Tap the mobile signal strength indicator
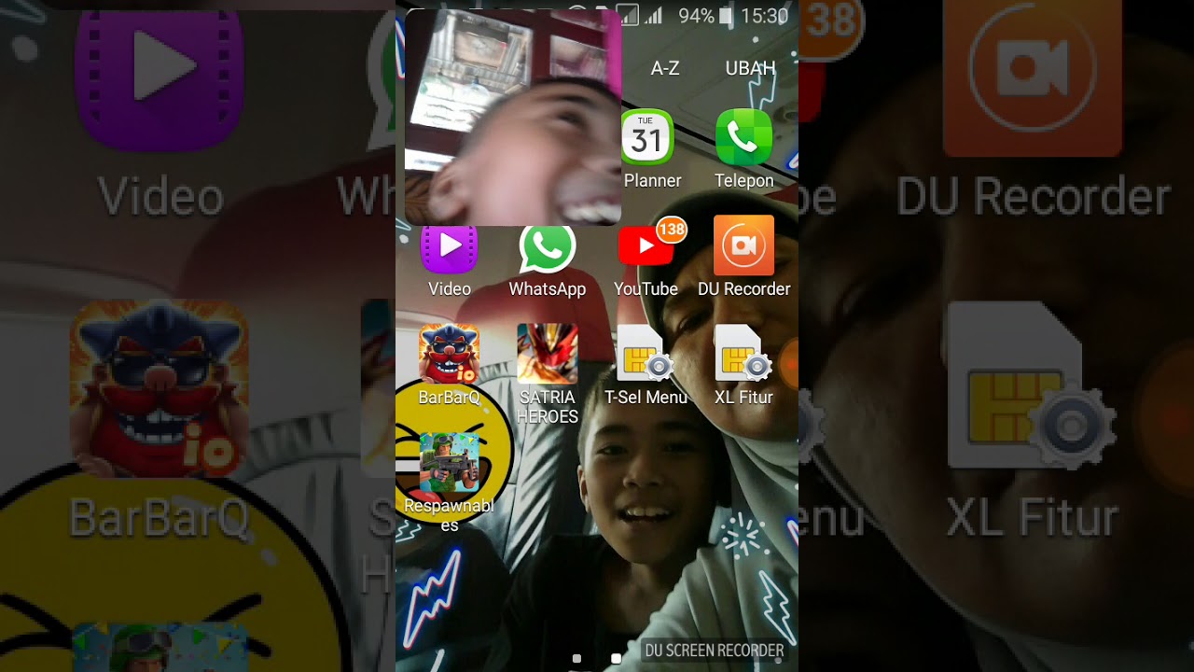Screen dimensions: 1194x672 pyautogui.click(x=654, y=15)
